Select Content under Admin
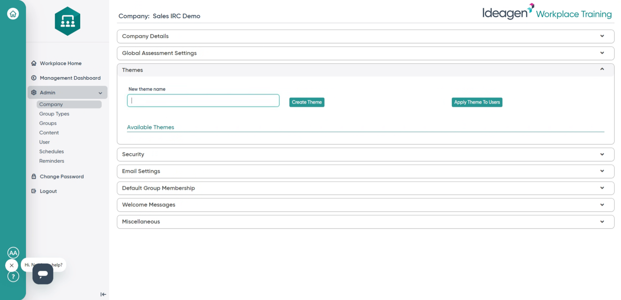The height and width of the screenshot is (300, 621). 49,132
